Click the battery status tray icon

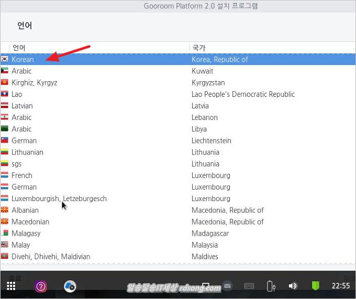point(271,286)
